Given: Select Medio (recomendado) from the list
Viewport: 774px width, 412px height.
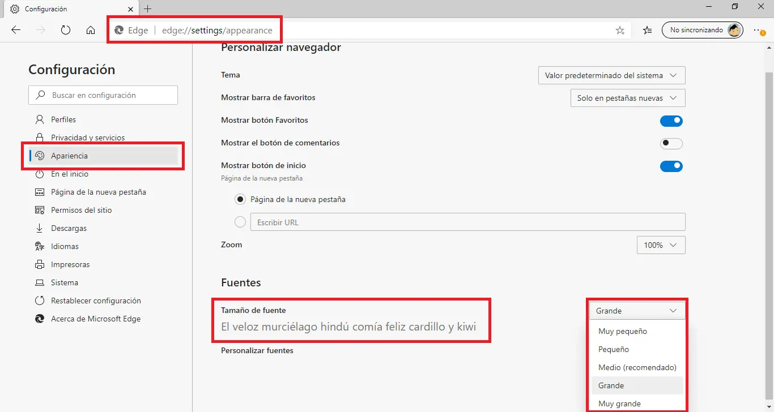Looking at the screenshot, I should tap(637, 367).
